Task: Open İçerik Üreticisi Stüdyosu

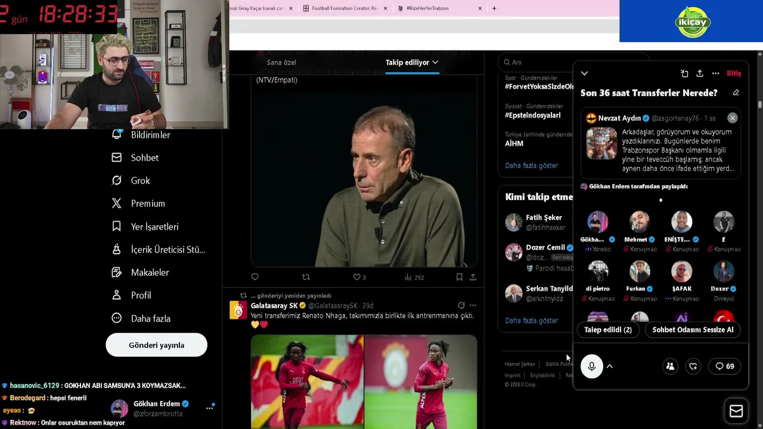Action: tap(158, 250)
